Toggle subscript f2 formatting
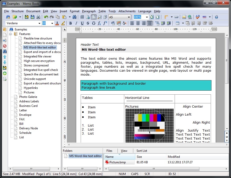Image resolution: width=231 pixels, height=178 pixels. pyautogui.click(x=99, y=23)
